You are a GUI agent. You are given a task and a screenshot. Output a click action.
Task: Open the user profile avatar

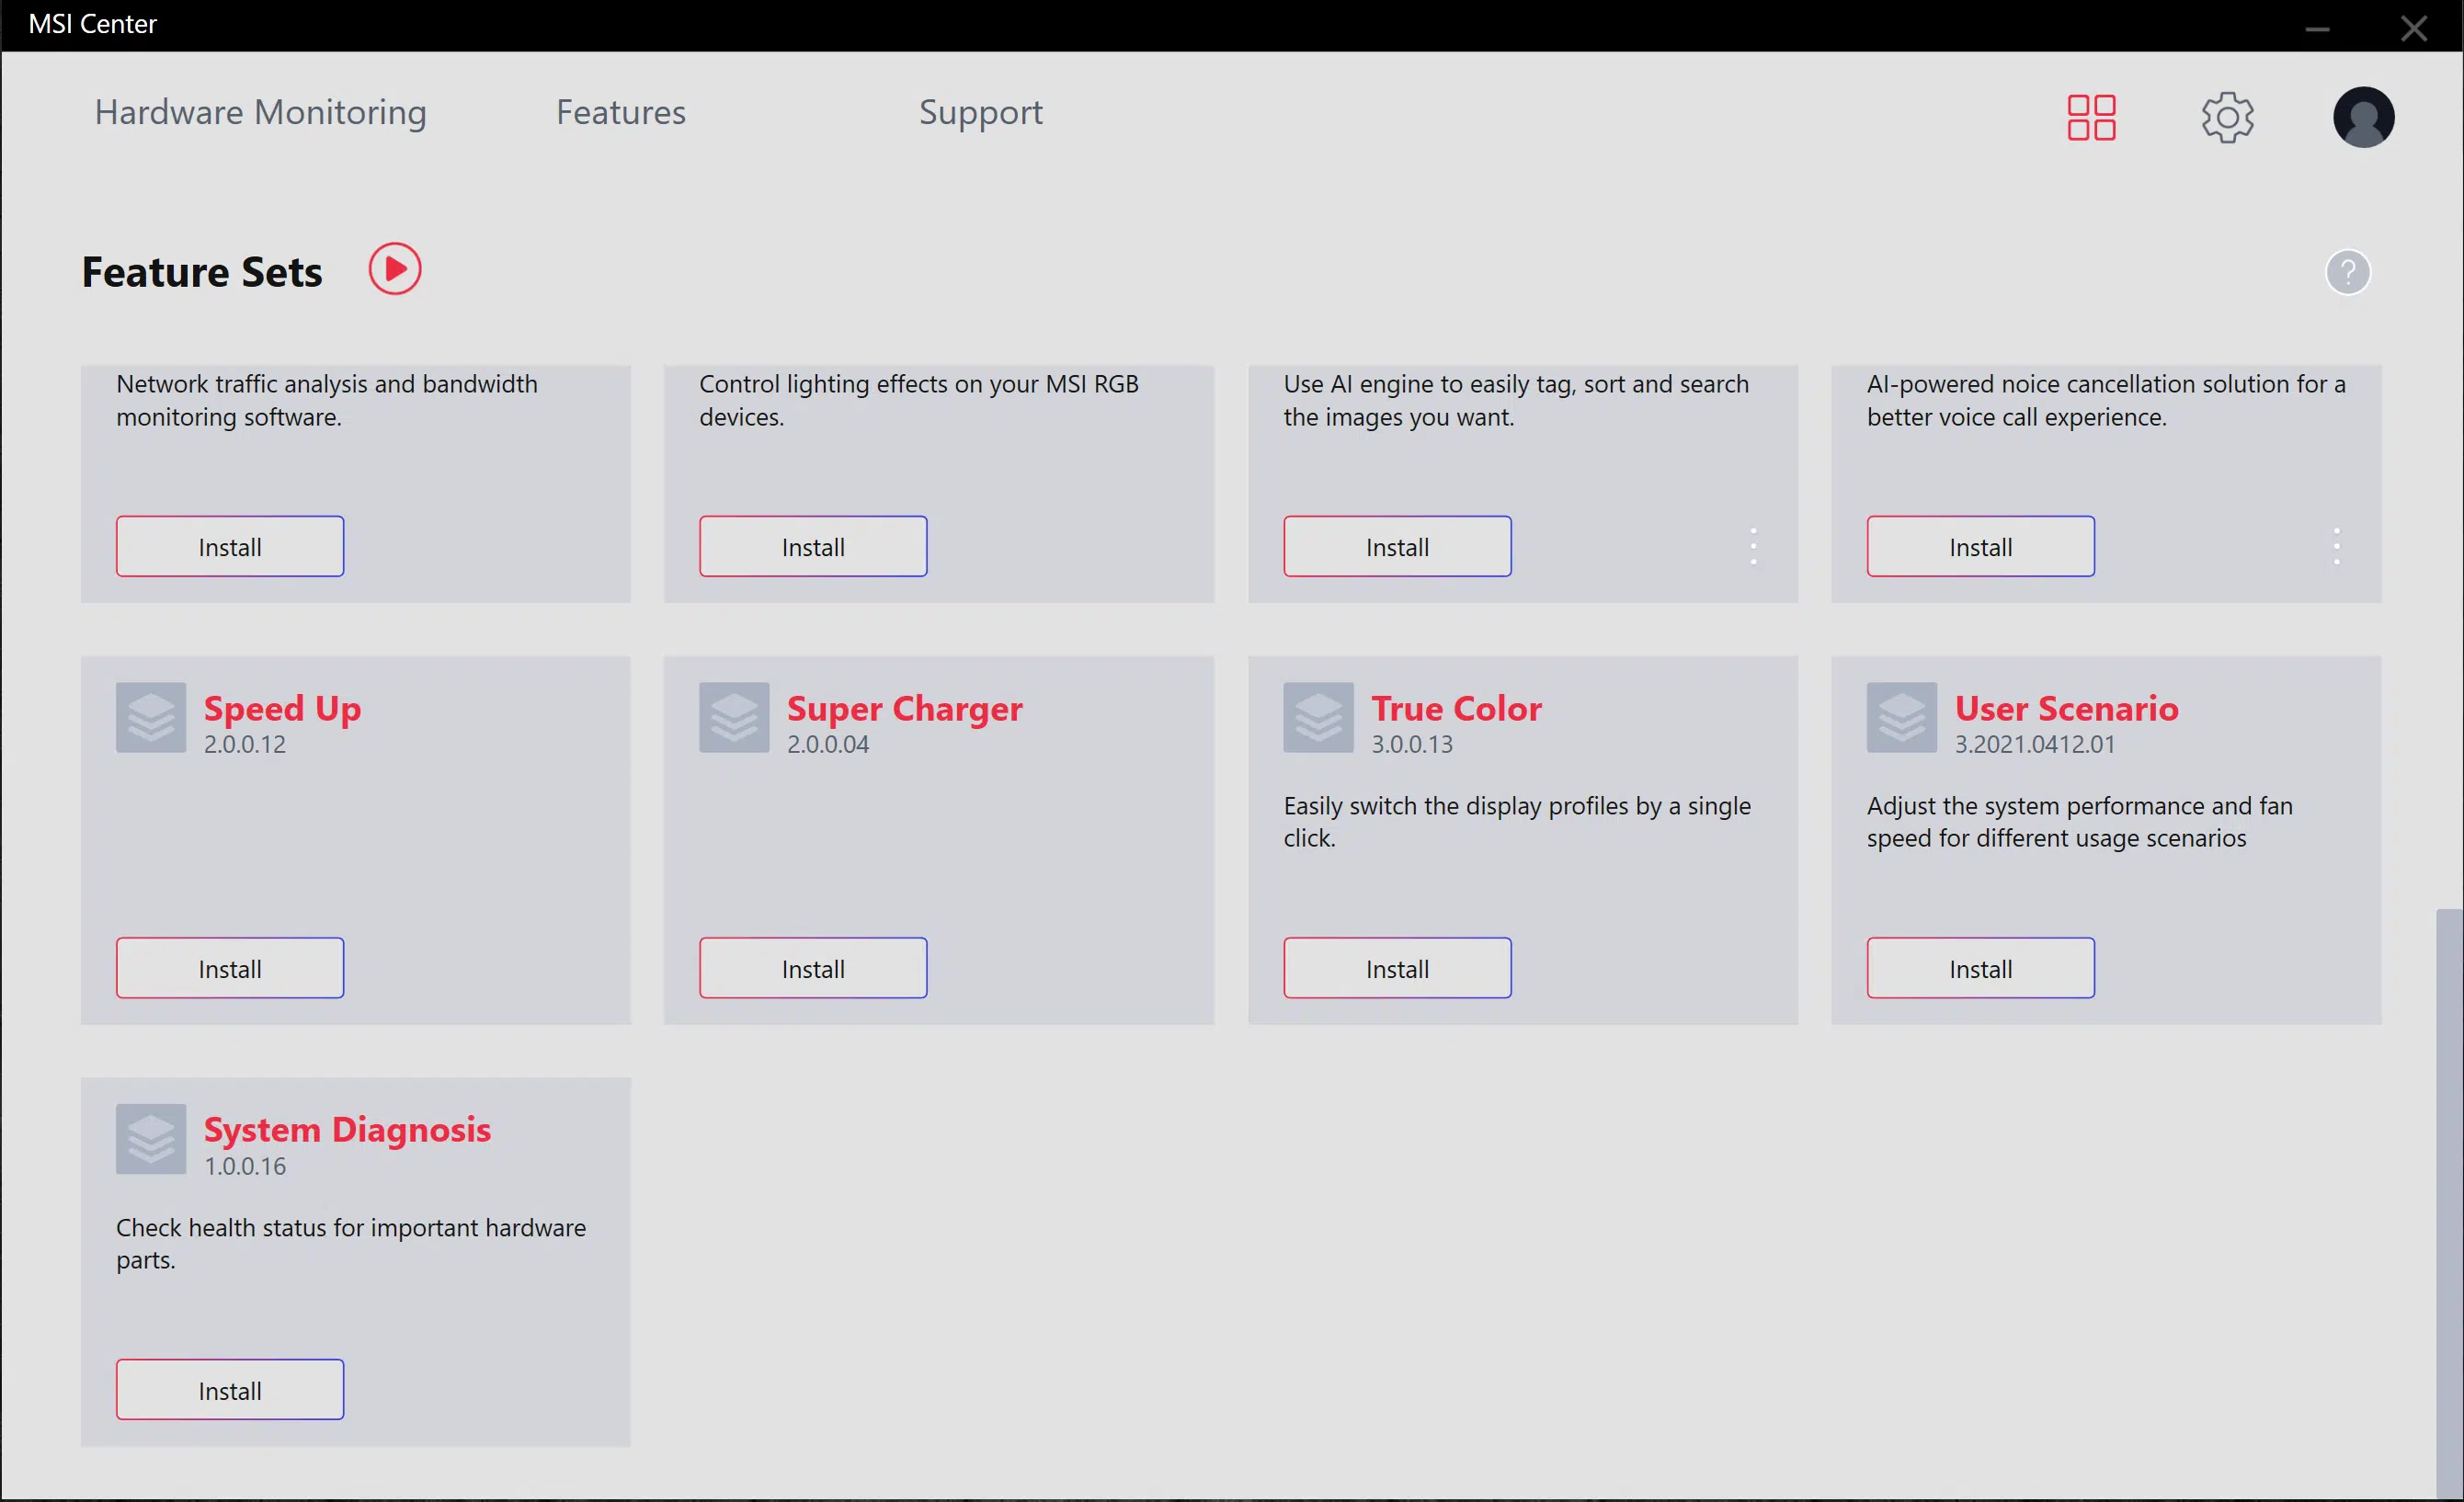coord(2363,117)
